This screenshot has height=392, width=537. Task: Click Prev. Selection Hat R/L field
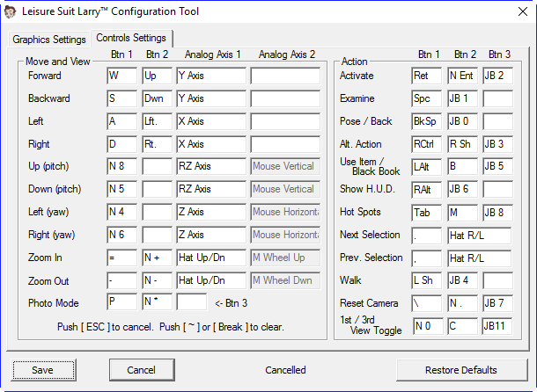tap(480, 258)
